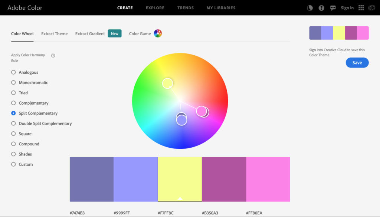This screenshot has height=217, width=380.
Task: Choose the Custom color rule
Action: (13, 164)
